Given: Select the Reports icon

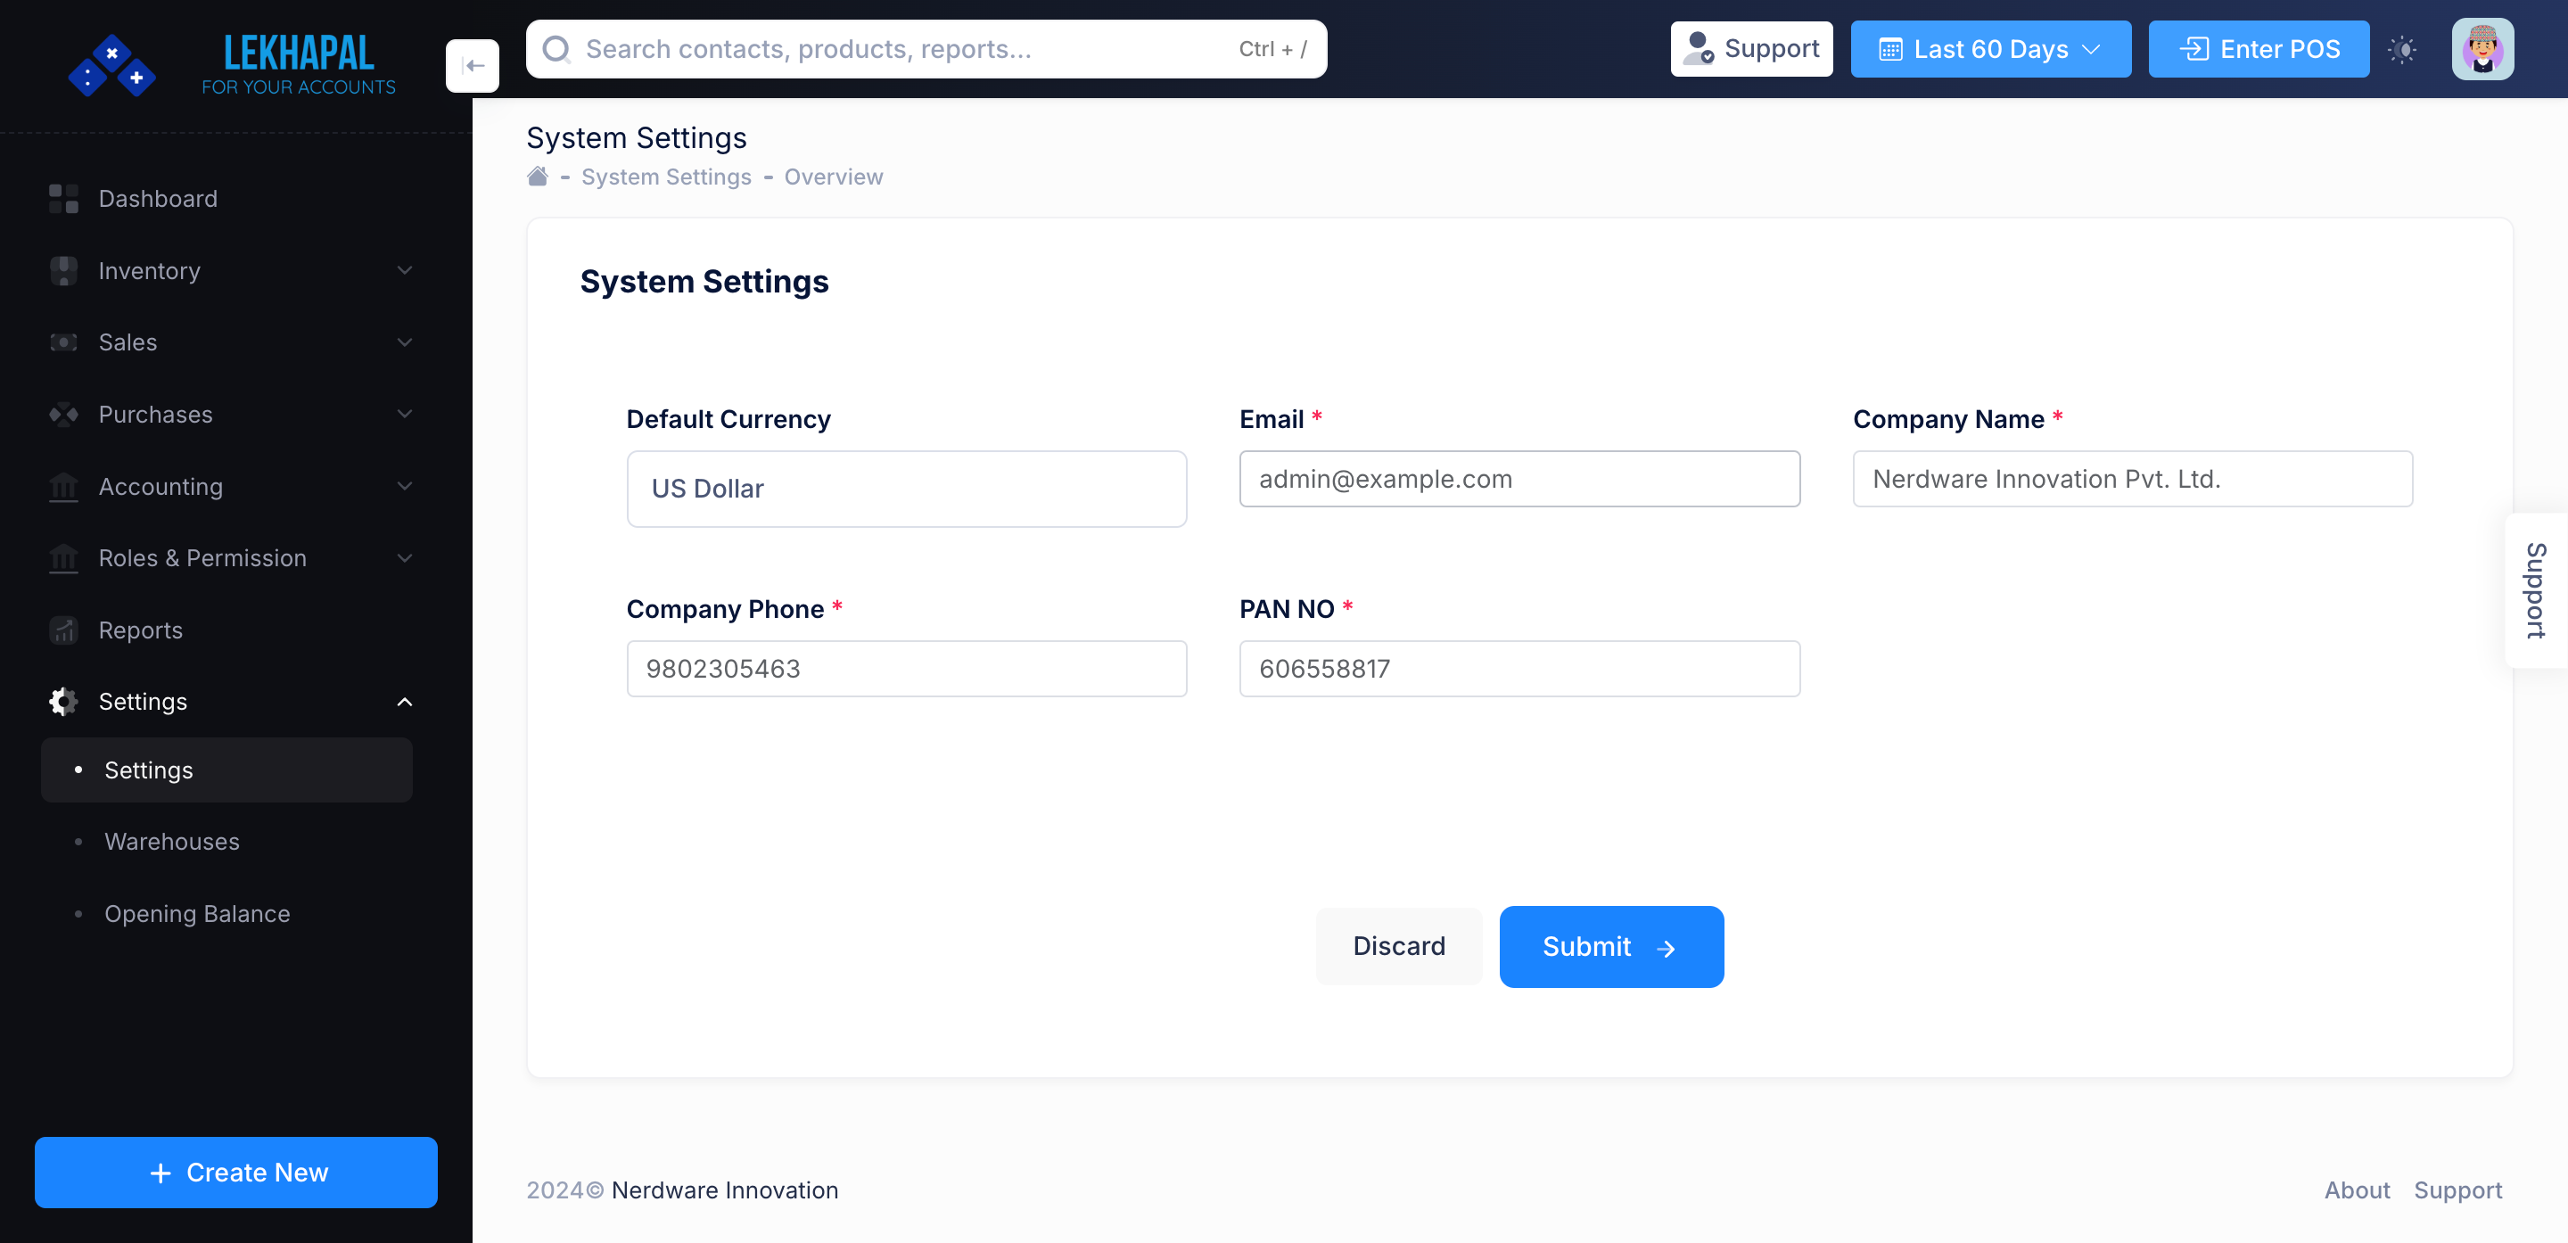Looking at the screenshot, I should click(62, 630).
